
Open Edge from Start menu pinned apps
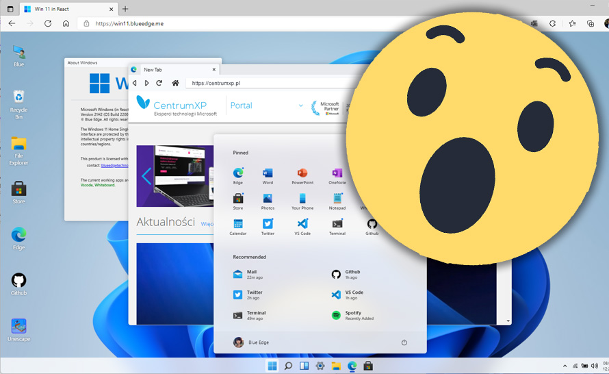tap(238, 176)
